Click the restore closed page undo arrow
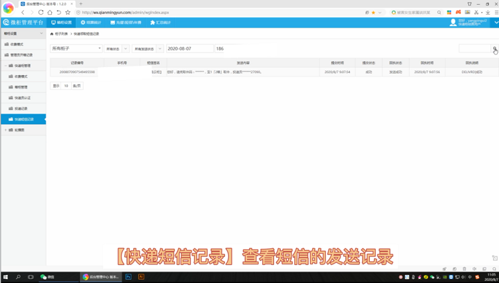 tap(59, 13)
